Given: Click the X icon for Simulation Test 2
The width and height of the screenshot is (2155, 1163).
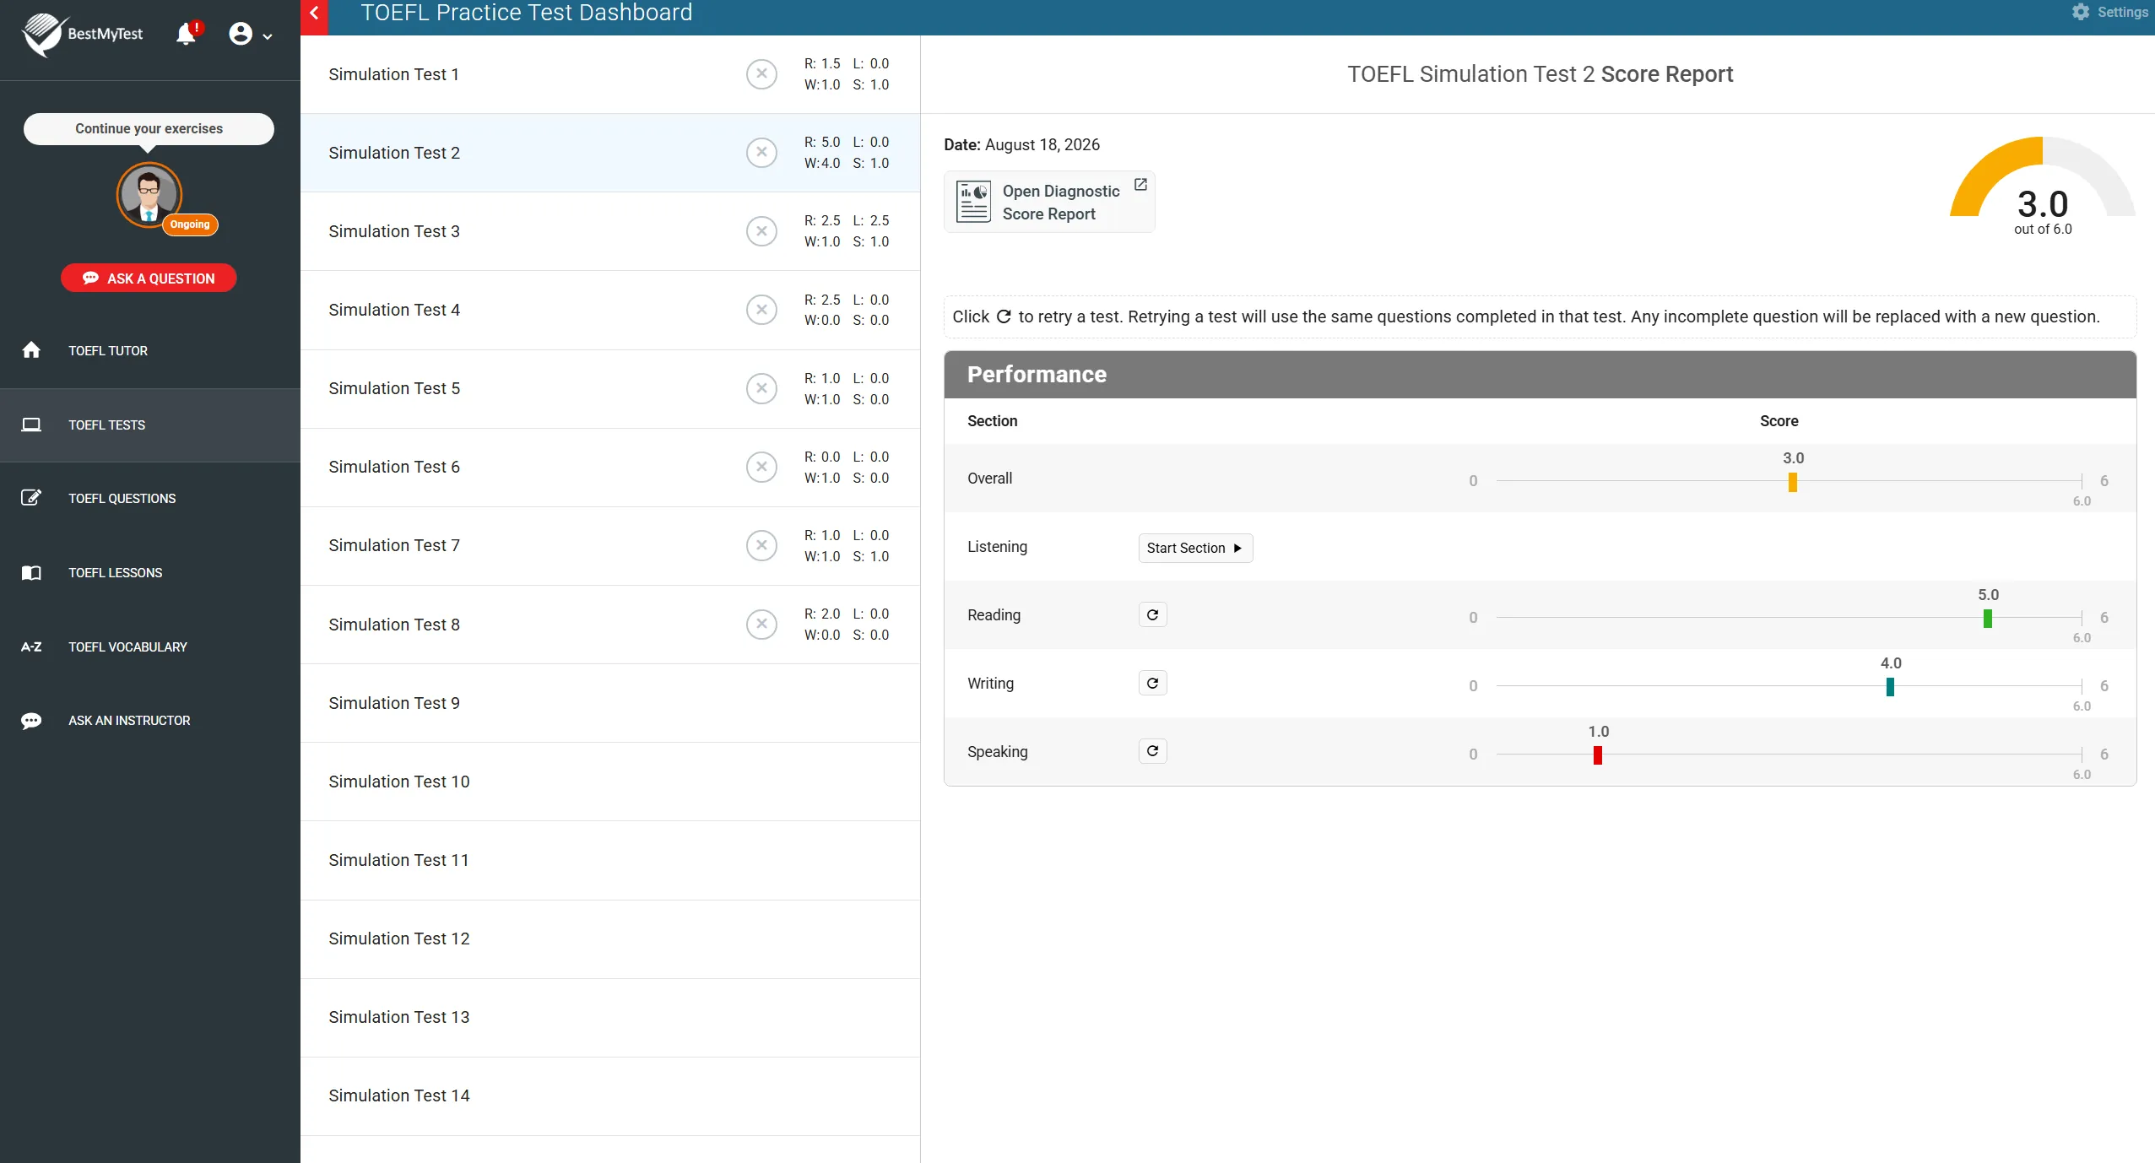Looking at the screenshot, I should pos(761,153).
